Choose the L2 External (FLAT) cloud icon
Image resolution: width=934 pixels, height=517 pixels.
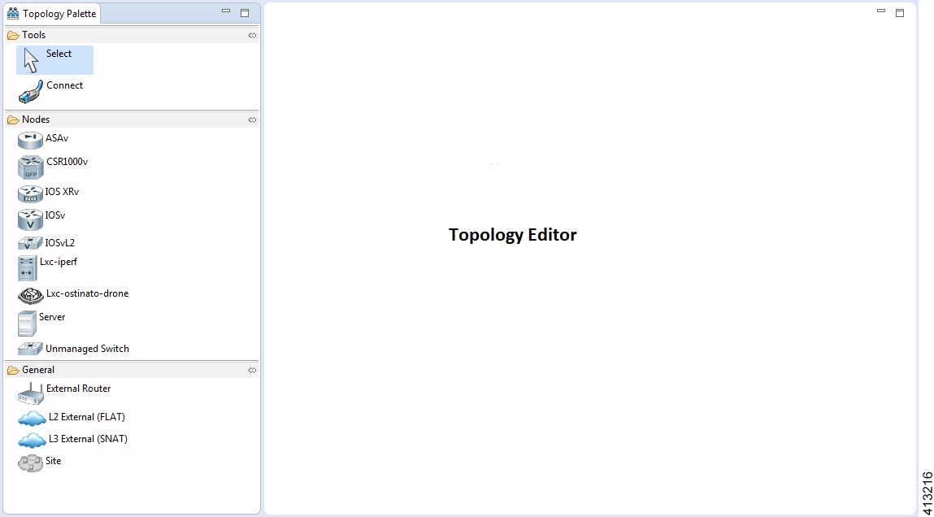tap(33, 419)
